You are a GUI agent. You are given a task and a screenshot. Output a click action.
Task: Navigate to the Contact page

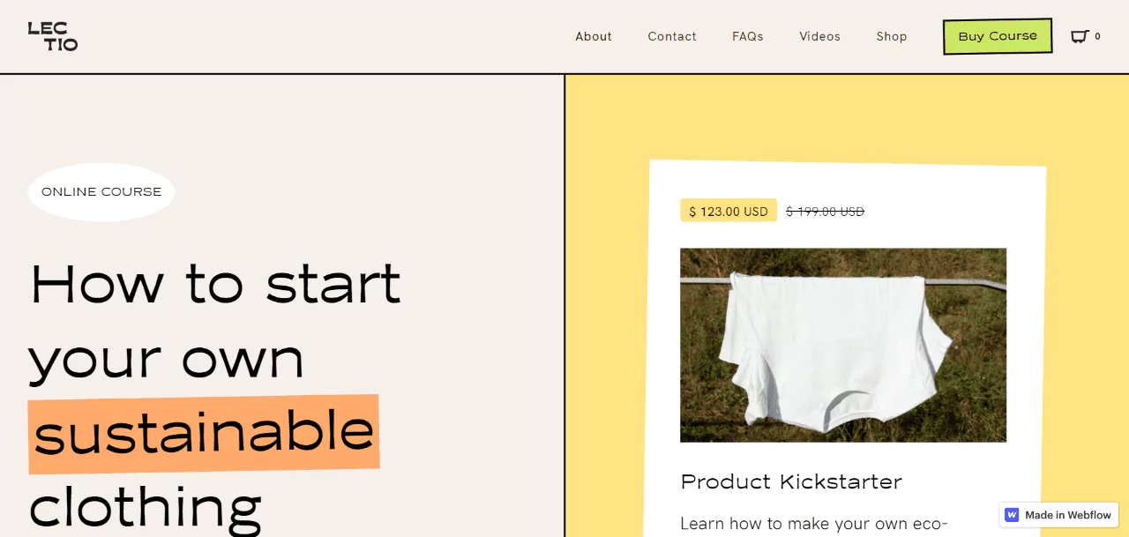pos(672,36)
